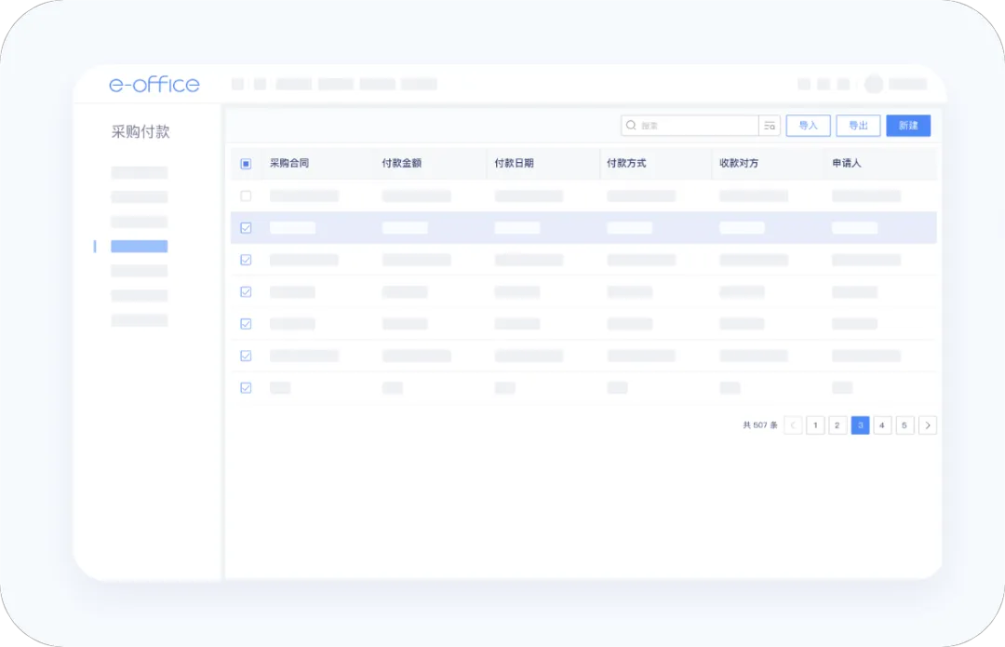Jump to page 1

[x=815, y=425]
